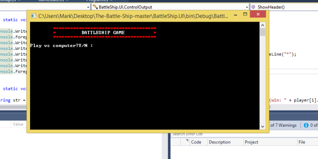Viewport: 318px width, 159px height.
Task: Click the console vertical scrollbar thumb
Action: point(262,32)
